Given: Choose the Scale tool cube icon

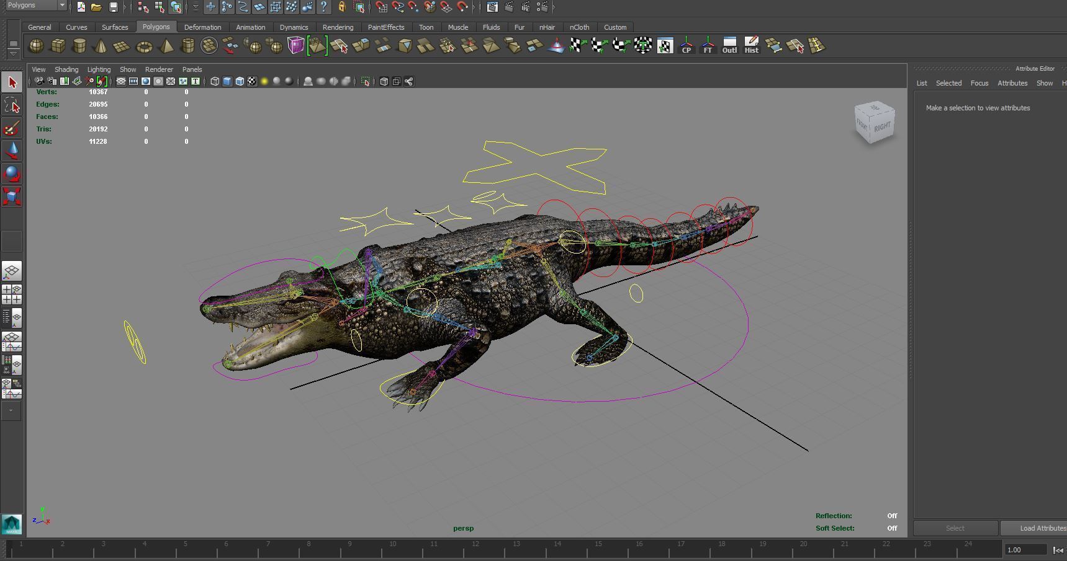Looking at the screenshot, I should coord(12,197).
